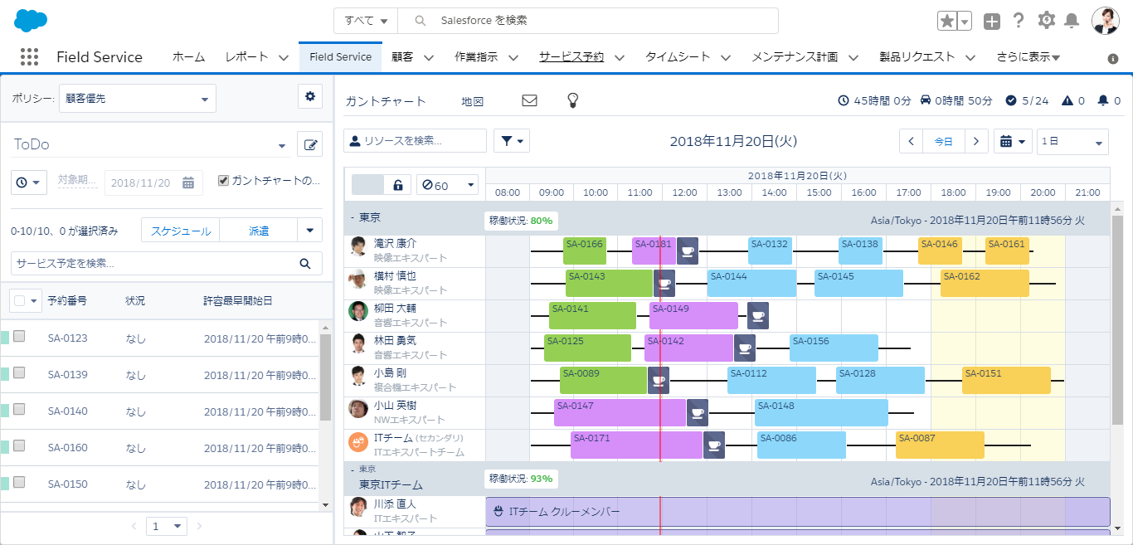Screen dimensions: 1133x545
Task: Tick the select-all checkbox in list header
Action: coord(20,300)
